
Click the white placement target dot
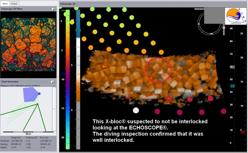(x=136, y=110)
